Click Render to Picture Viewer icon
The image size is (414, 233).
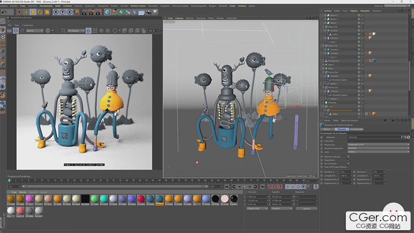[91, 12]
